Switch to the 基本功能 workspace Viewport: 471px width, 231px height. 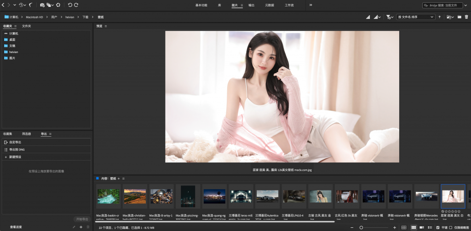coord(201,5)
